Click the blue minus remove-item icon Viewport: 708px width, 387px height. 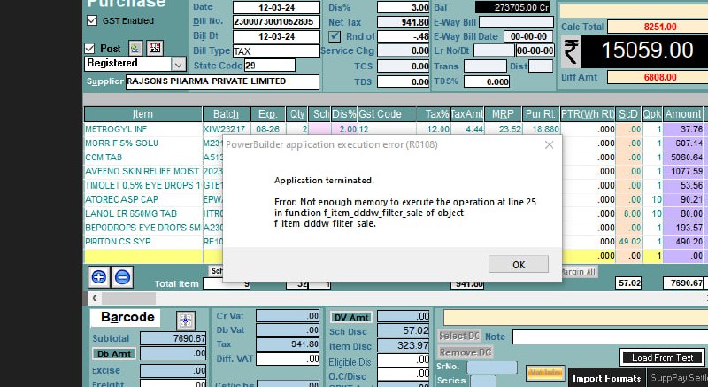(x=123, y=275)
